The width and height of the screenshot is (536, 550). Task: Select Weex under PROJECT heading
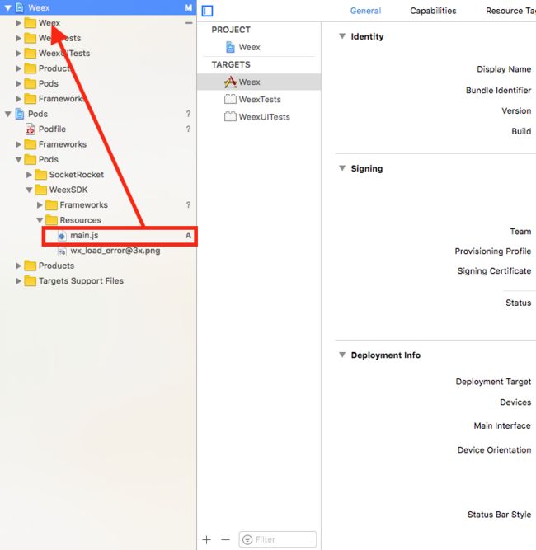coord(259,47)
